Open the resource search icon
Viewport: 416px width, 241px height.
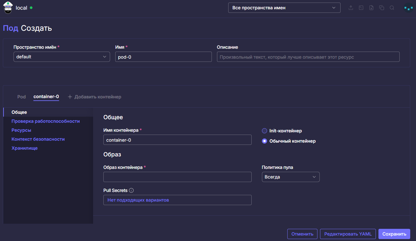392,8
